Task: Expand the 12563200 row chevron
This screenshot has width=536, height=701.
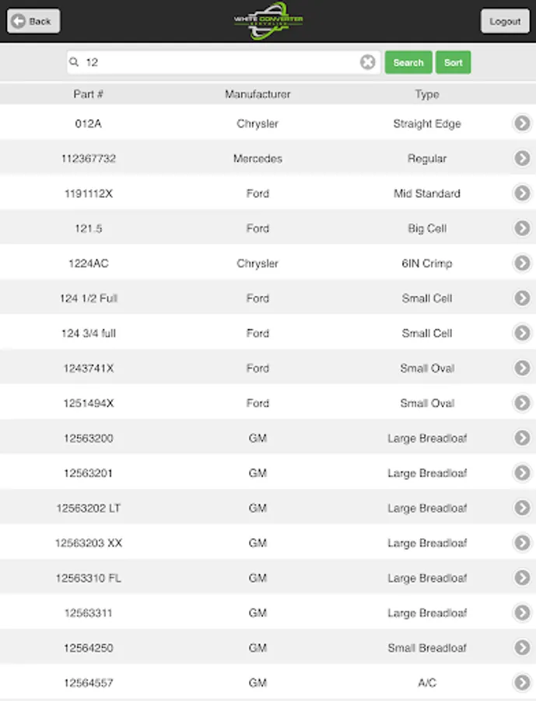Action: 522,438
